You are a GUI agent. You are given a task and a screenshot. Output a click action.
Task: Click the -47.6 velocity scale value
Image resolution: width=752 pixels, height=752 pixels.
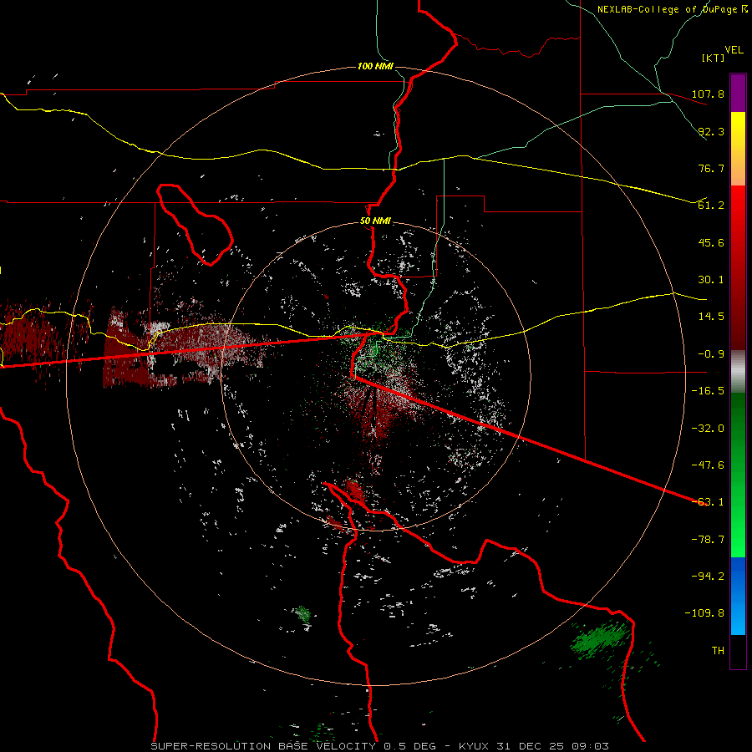[708, 465]
